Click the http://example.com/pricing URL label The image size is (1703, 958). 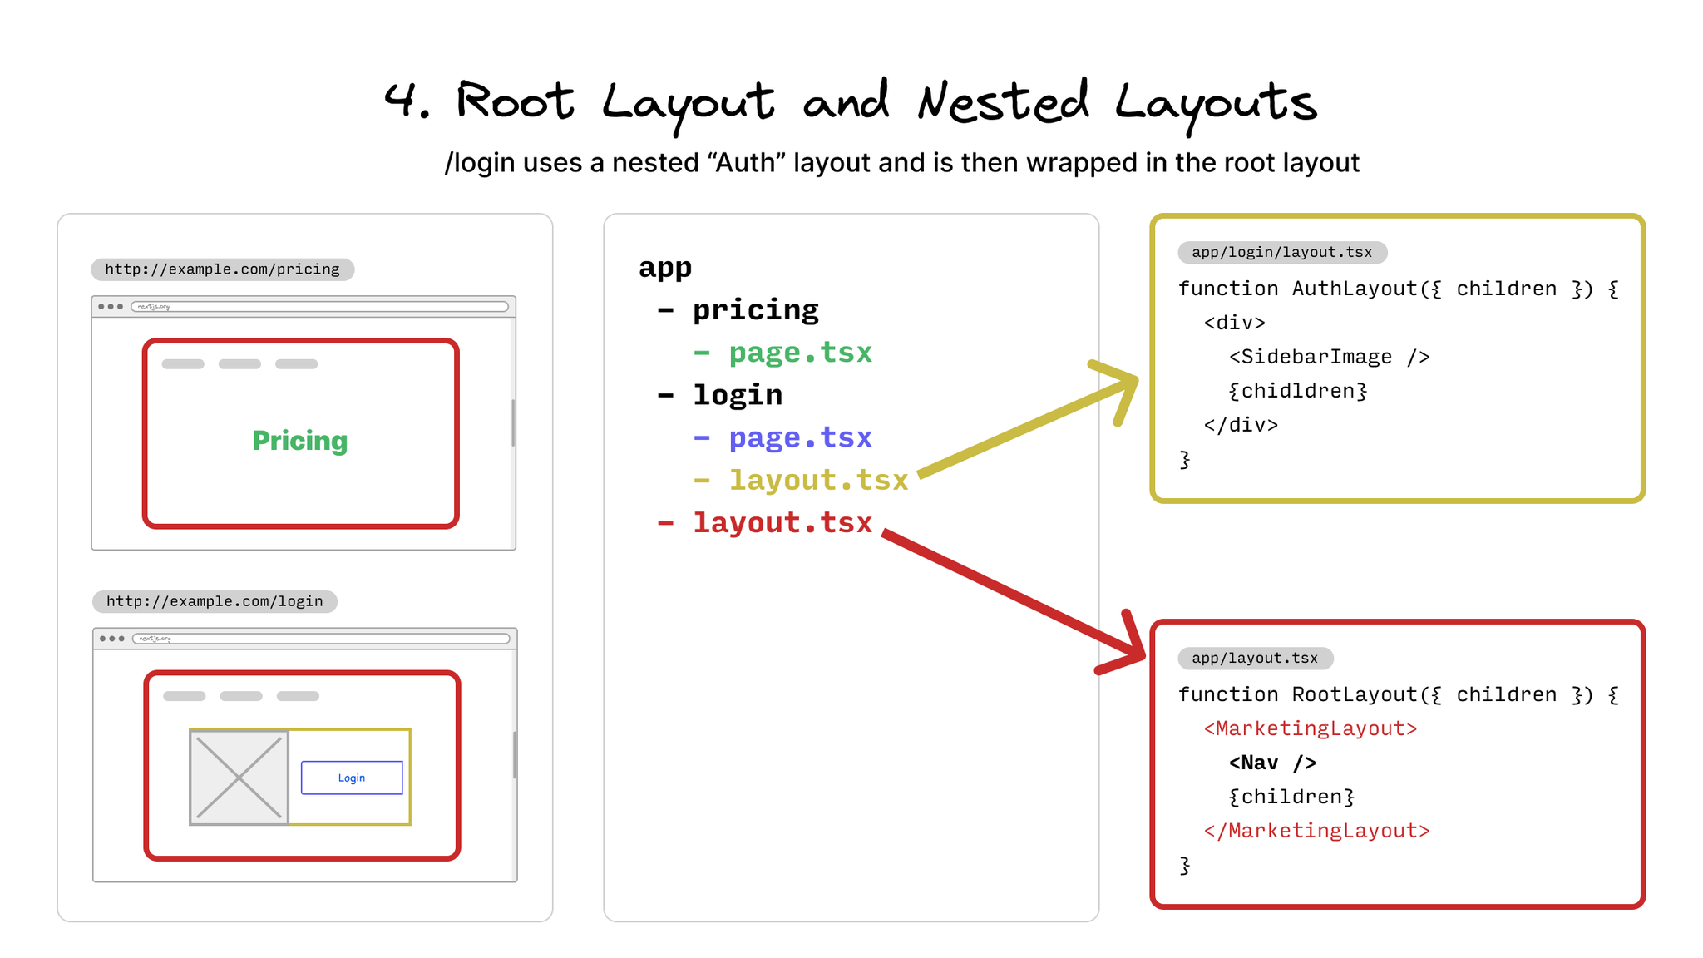coord(222,269)
